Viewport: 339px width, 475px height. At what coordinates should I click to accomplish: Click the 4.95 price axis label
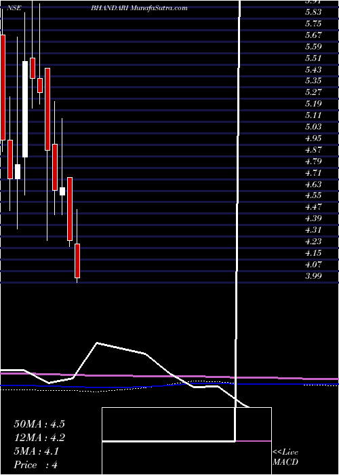pyautogui.click(x=313, y=138)
